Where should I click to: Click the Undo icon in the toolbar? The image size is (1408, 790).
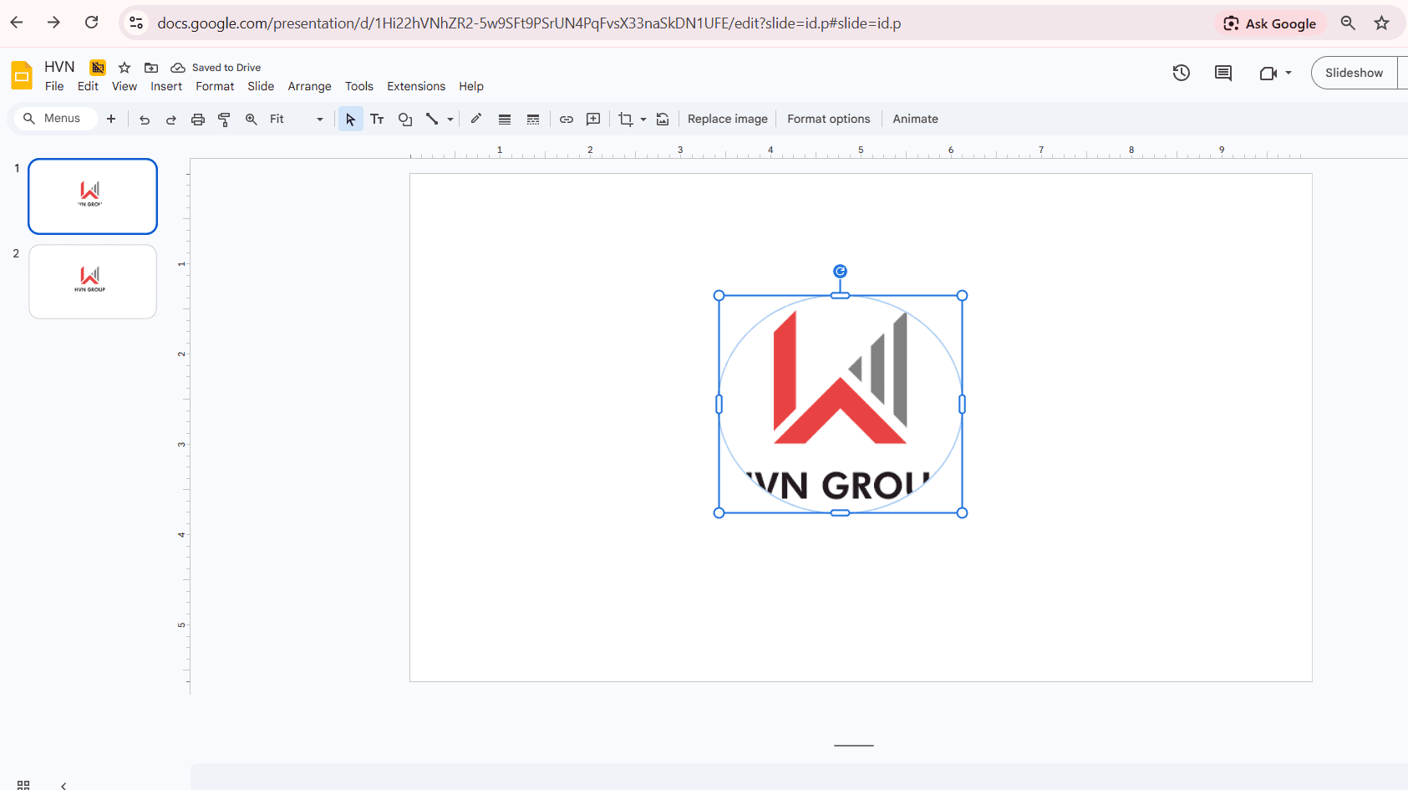click(145, 120)
